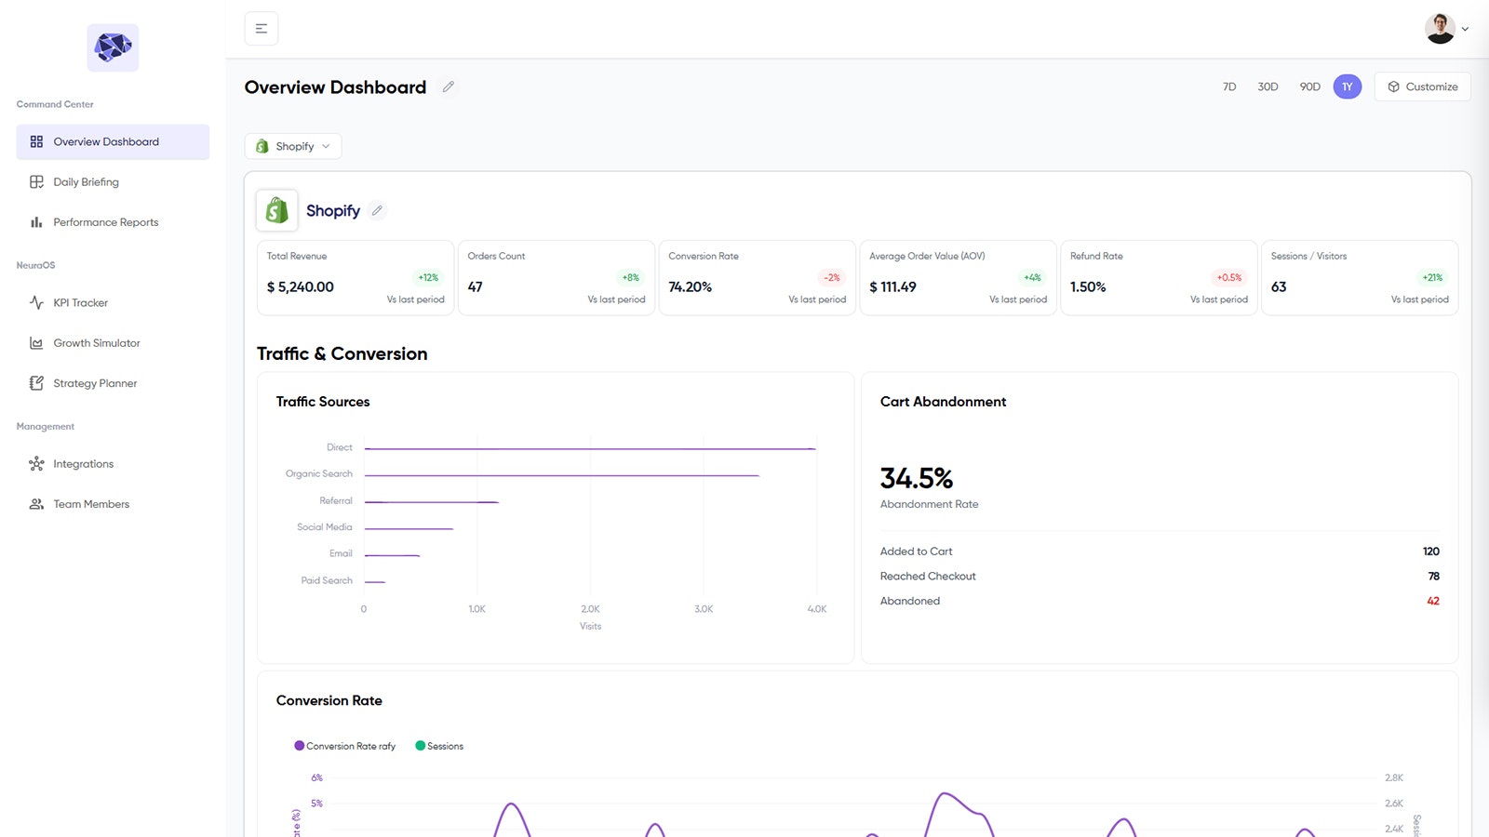Click Sessions / Visitors value 63
Viewport: 1489px width, 837px height.
tap(1279, 287)
